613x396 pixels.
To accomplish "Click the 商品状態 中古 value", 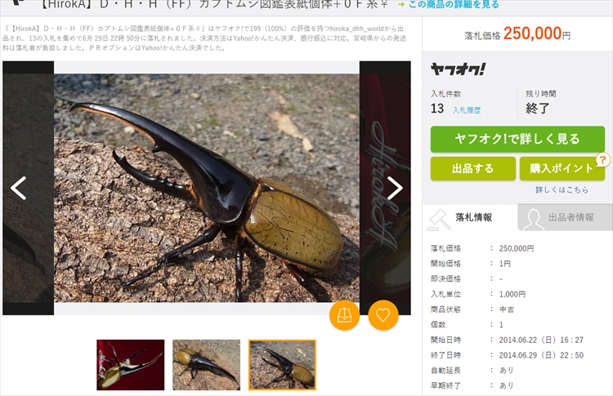I will (507, 309).
